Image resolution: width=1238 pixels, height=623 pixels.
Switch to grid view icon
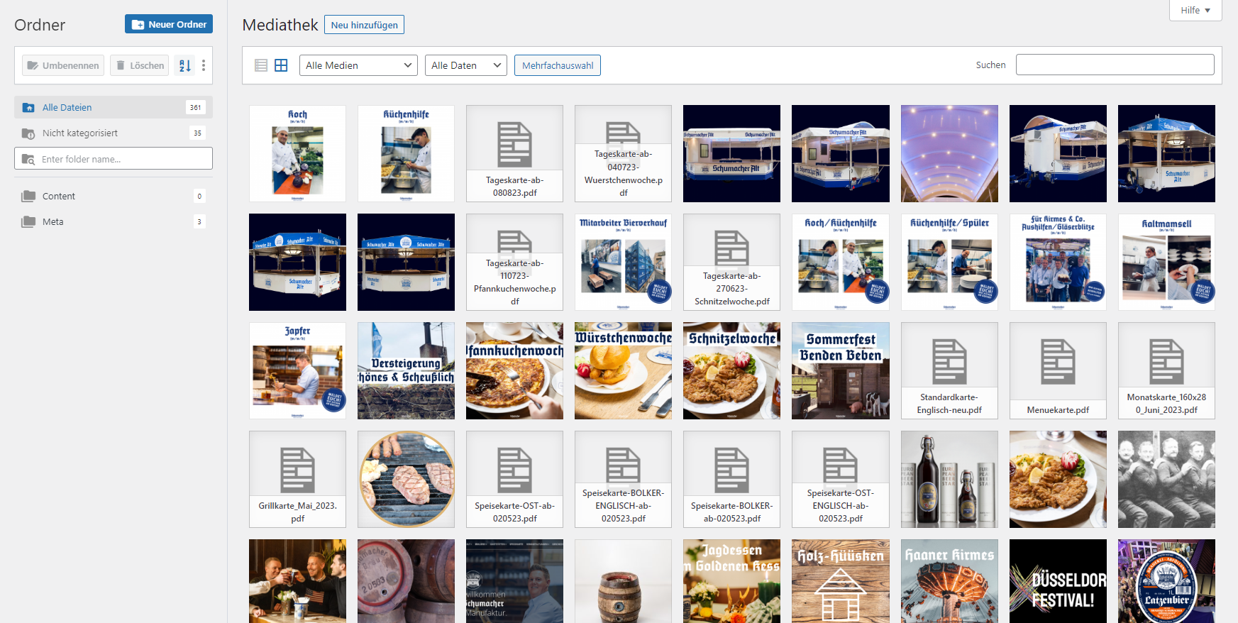coord(281,65)
